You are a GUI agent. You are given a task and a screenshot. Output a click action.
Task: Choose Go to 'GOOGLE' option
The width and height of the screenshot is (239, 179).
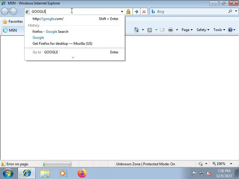pos(74,52)
